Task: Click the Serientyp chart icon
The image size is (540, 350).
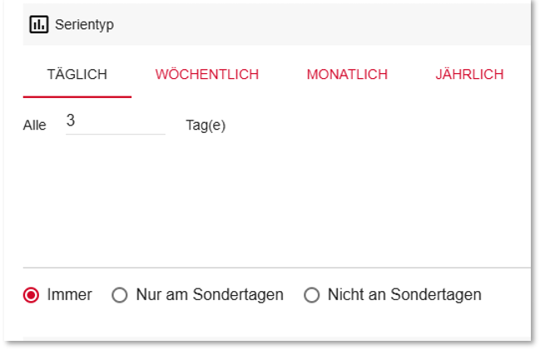Action: click(x=39, y=25)
